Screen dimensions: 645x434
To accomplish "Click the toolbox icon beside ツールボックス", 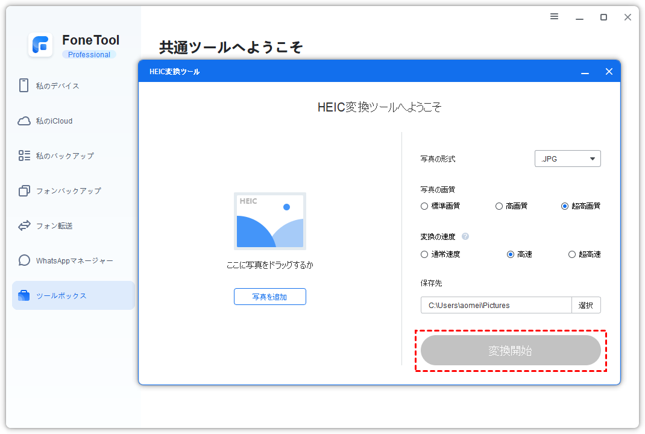I will (24, 296).
